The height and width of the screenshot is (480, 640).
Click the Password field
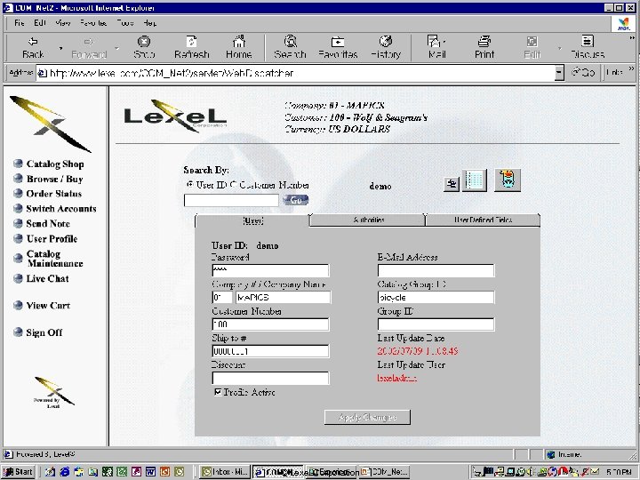coord(270,270)
